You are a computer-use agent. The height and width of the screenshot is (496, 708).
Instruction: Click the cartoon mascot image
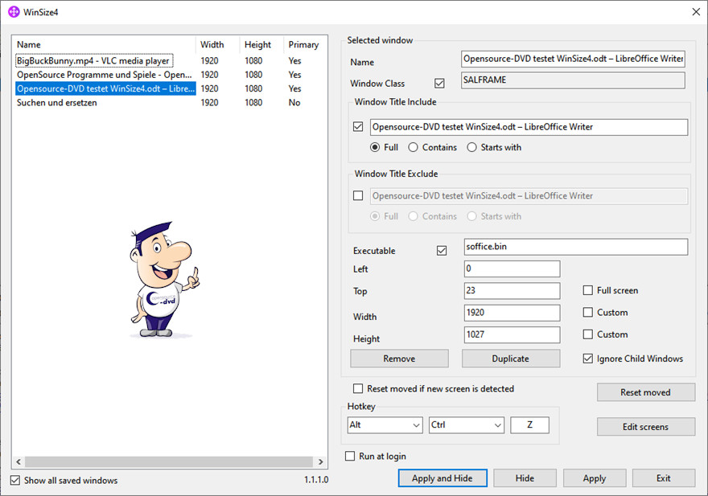coord(162,280)
